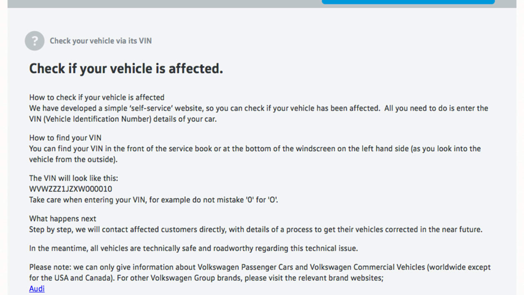Click the 'Check if your vehicle is affected.' heading
524x295 pixels.
click(126, 69)
